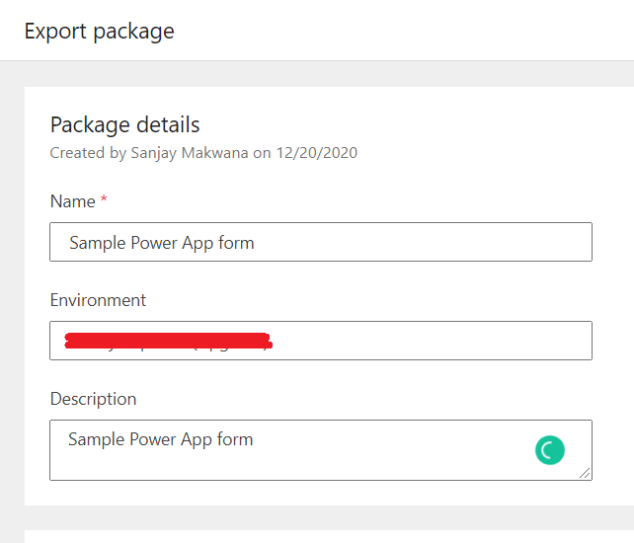Screen dimensions: 634x543
Task: Click empty space right of Export package
Action: 415,31
